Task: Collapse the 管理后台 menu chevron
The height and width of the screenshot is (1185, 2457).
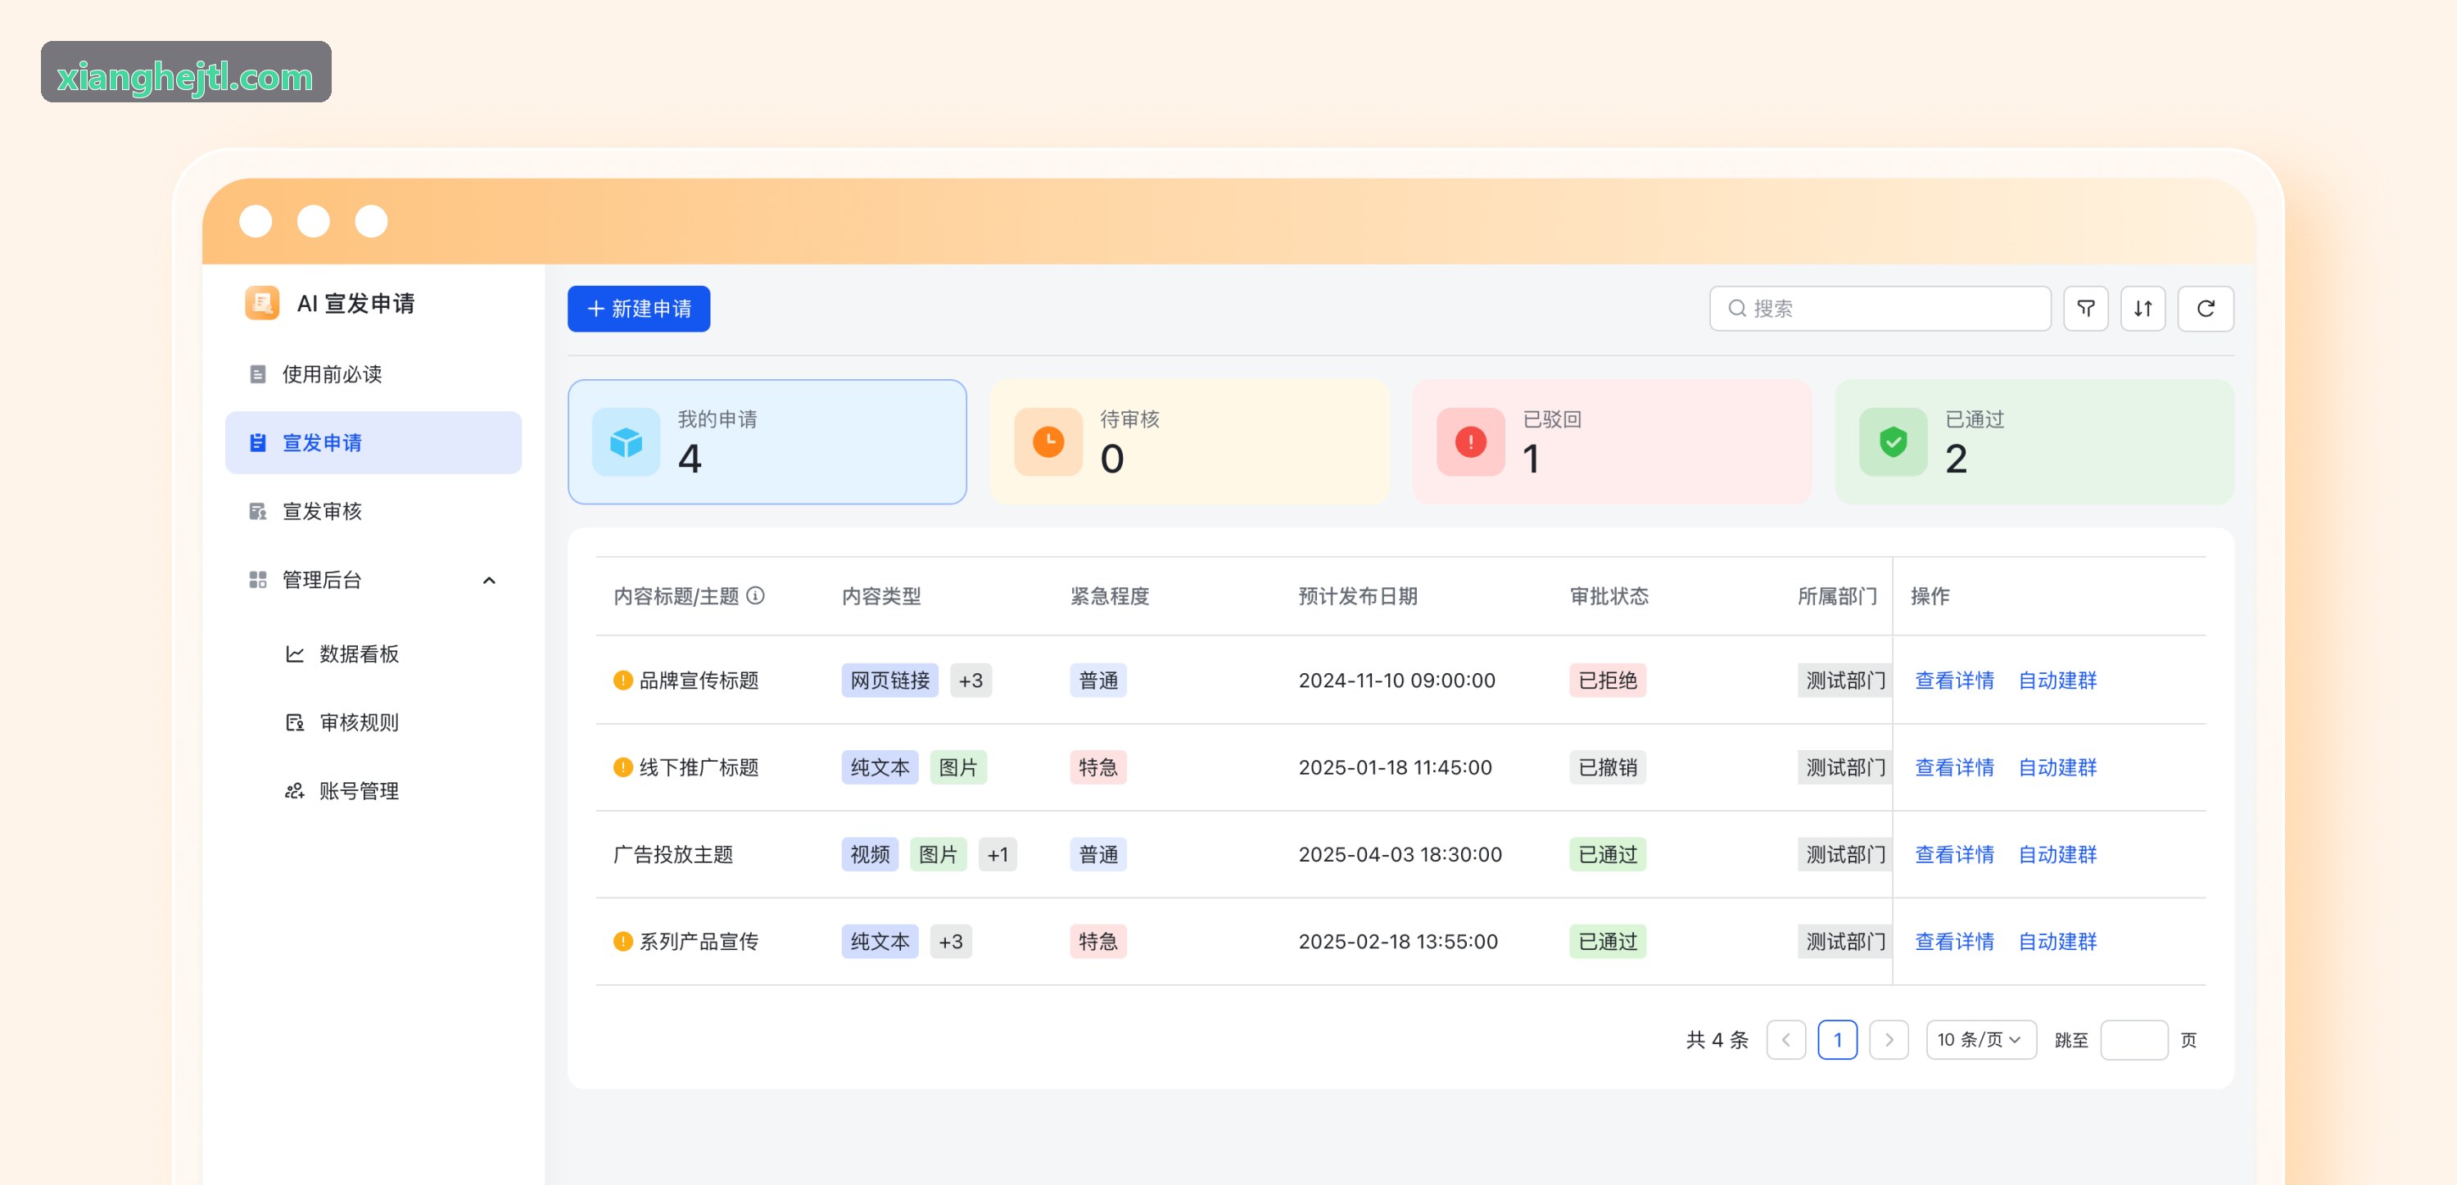Action: 489,580
